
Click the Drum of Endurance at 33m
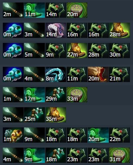click(77, 94)
